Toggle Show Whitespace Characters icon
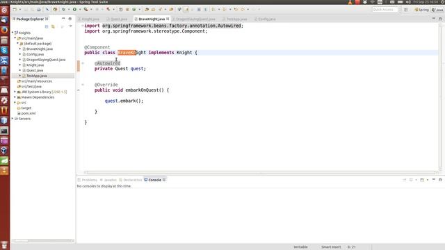Viewport: 445px width, 250px height. (x=206, y=9)
